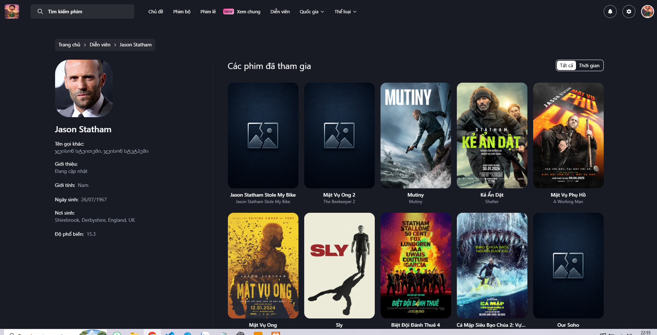Click Jason Statham in breadcrumb
This screenshot has height=335, width=657.
click(x=135, y=45)
